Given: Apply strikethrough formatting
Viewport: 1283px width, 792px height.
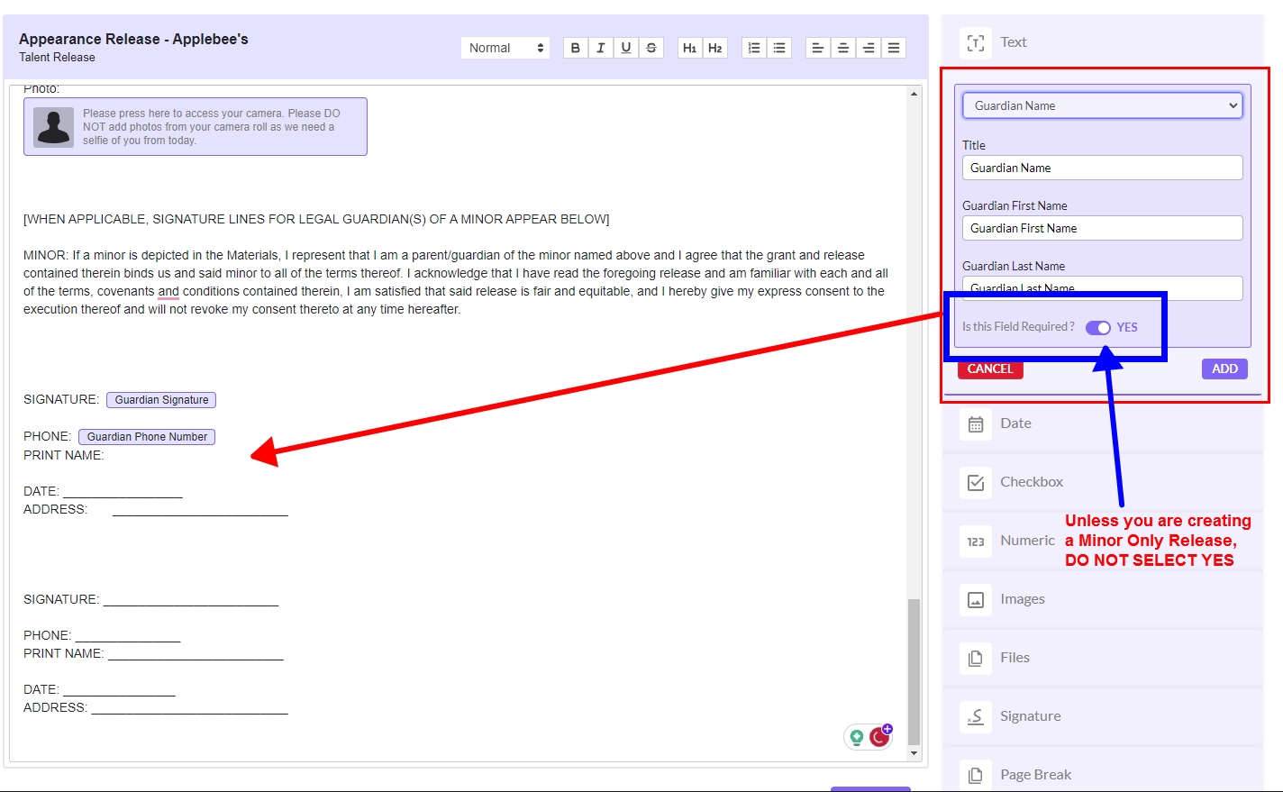Looking at the screenshot, I should point(651,48).
